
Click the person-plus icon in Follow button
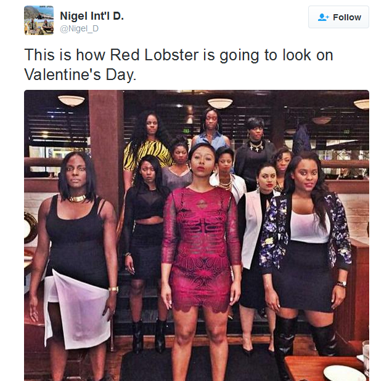(x=323, y=17)
